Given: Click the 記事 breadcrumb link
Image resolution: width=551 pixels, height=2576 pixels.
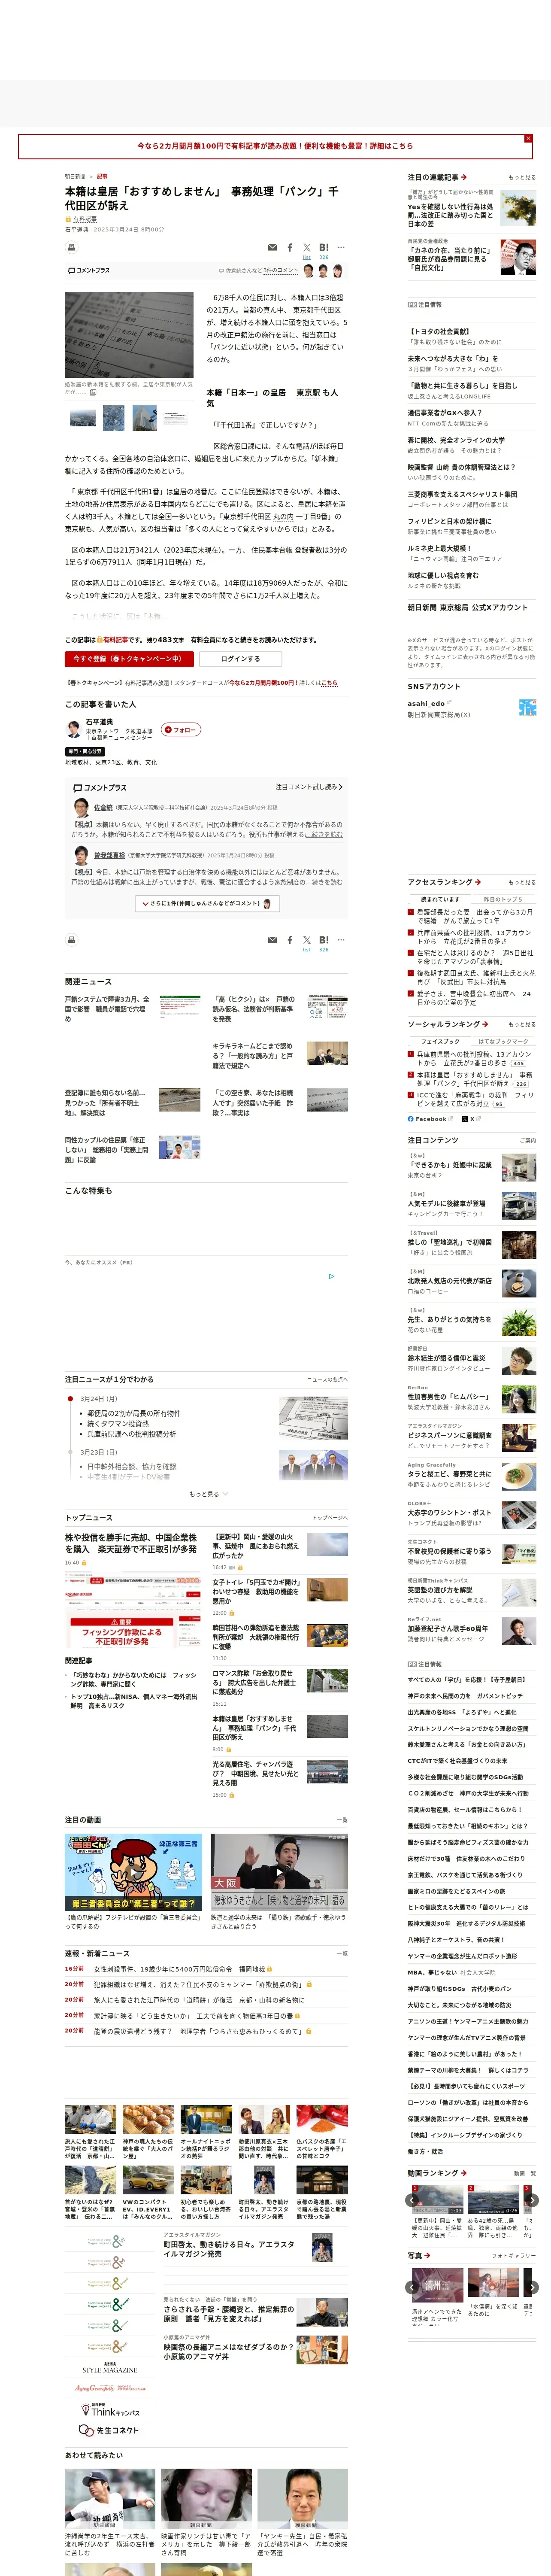Looking at the screenshot, I should (x=102, y=176).
